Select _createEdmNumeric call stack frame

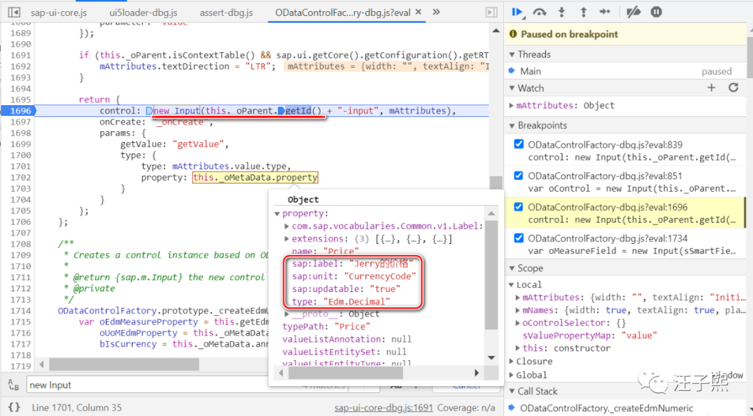(x=607, y=408)
